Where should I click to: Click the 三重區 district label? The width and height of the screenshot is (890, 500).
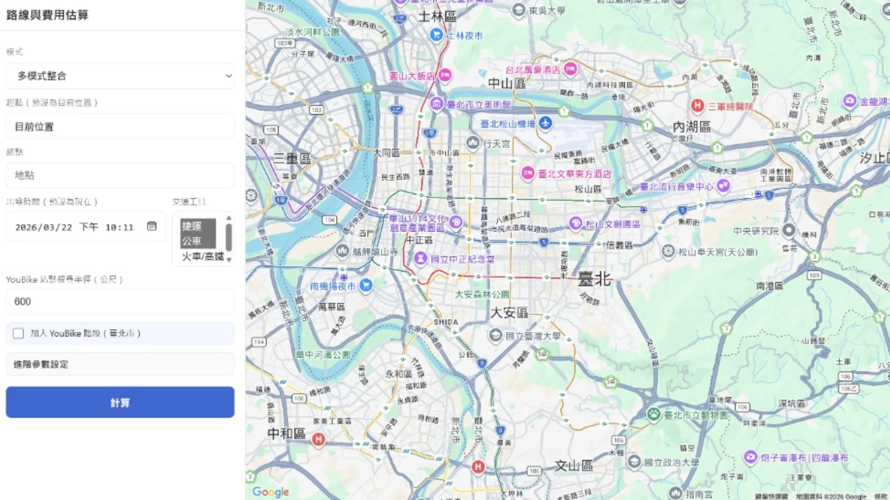tap(292, 159)
